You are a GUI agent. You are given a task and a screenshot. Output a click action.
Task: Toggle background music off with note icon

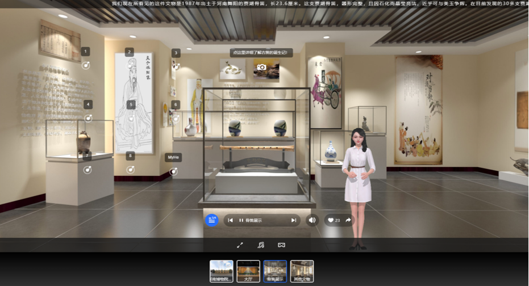(261, 245)
